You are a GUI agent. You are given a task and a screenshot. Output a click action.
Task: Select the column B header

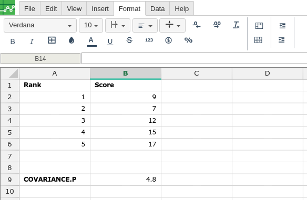[x=126, y=73]
